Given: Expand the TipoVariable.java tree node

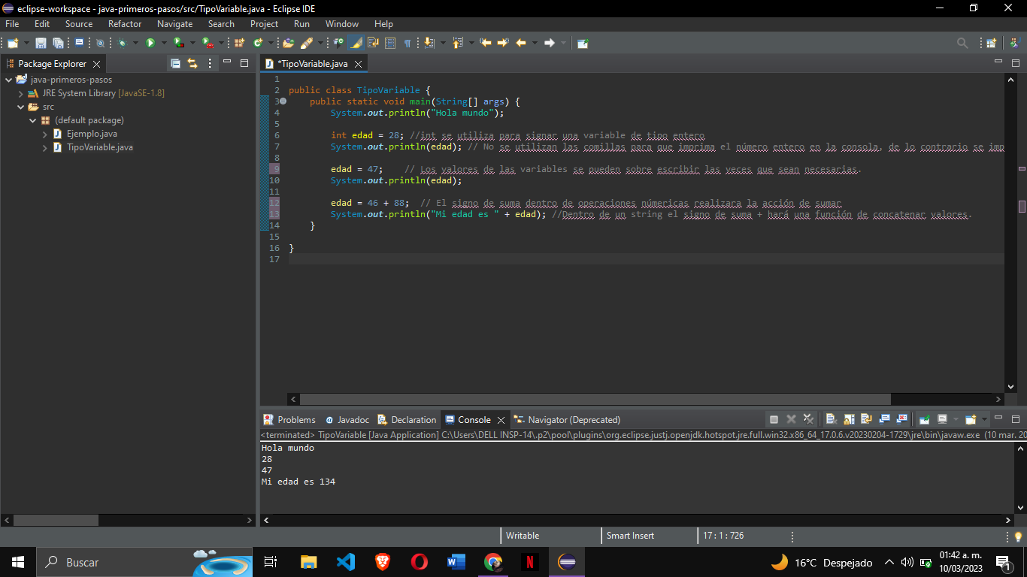Looking at the screenshot, I should pos(45,147).
